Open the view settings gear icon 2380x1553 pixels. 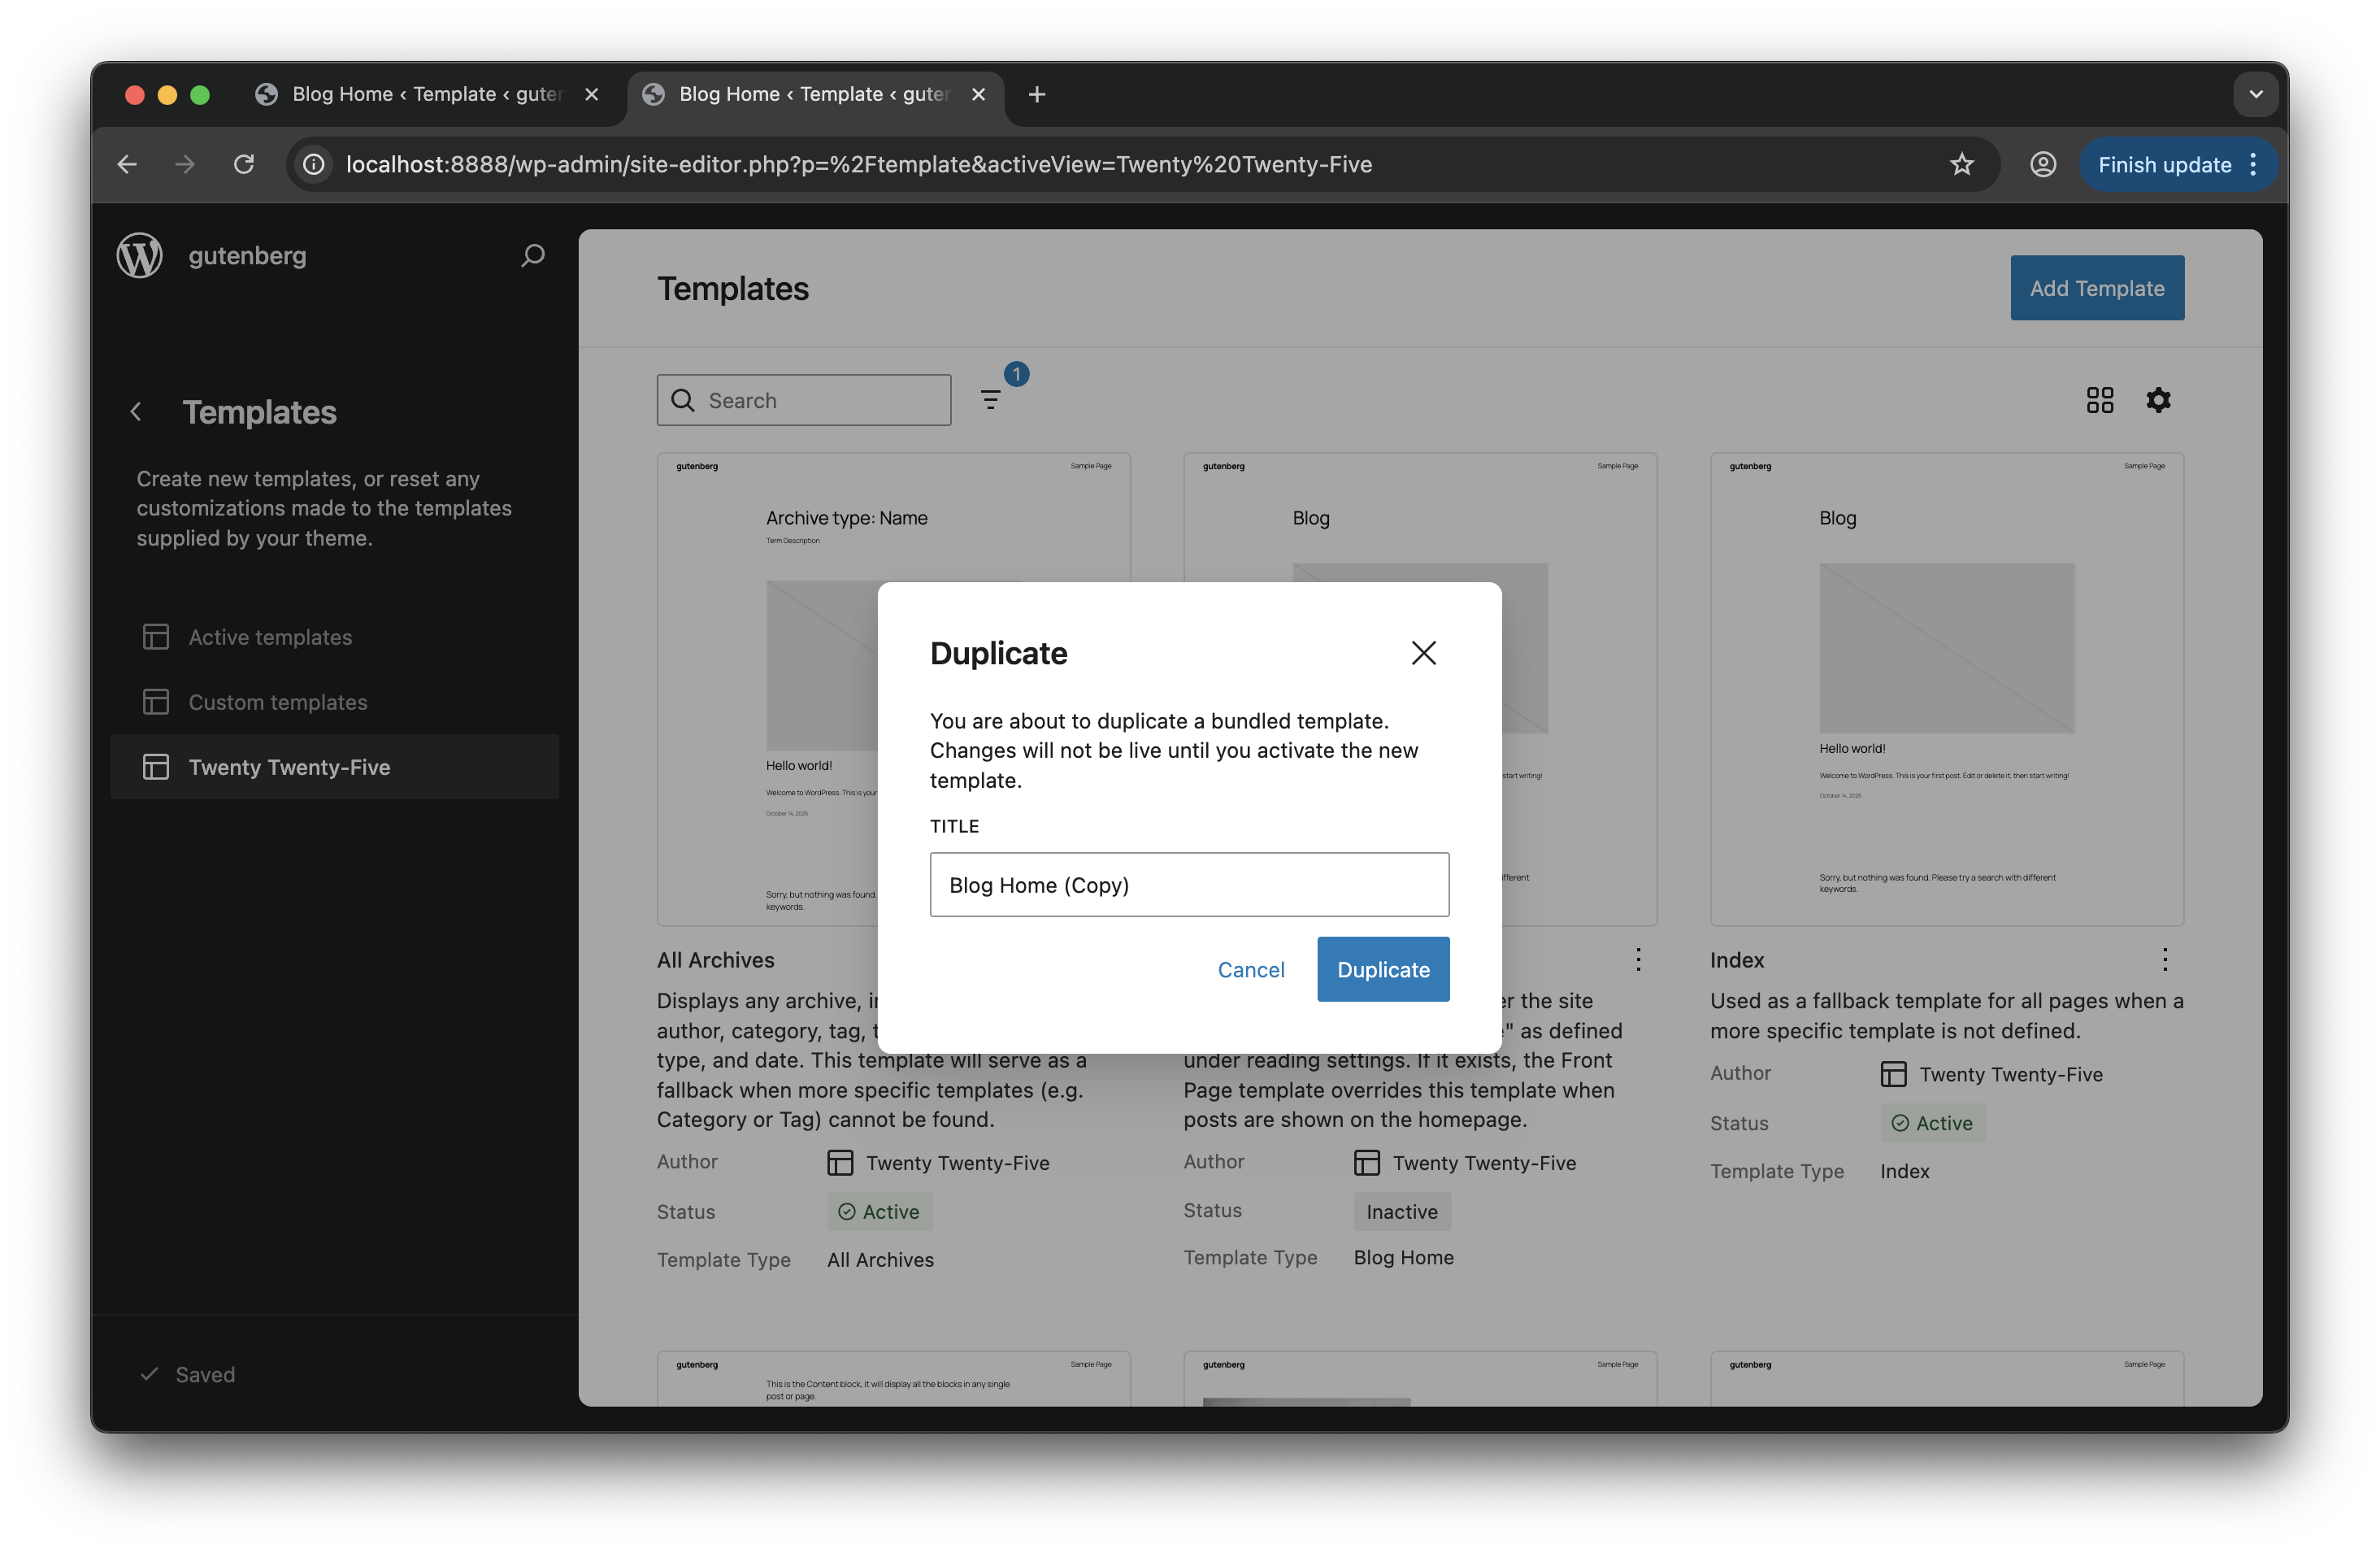coord(2159,399)
